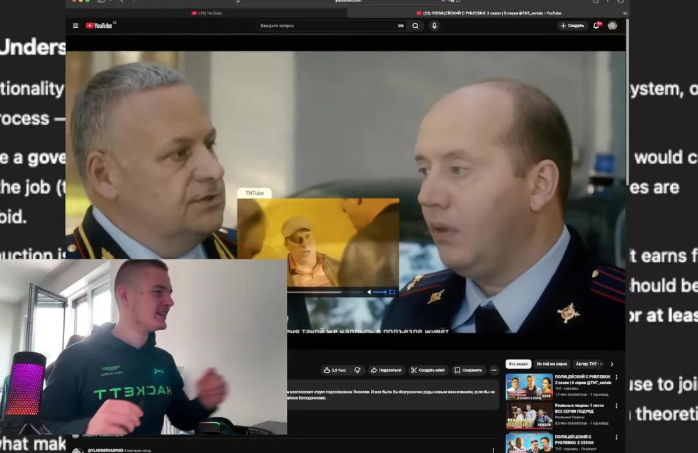Screen dimensions: 698x453
Task: Open options menu for Реальные пацаны video
Action: click(617, 406)
